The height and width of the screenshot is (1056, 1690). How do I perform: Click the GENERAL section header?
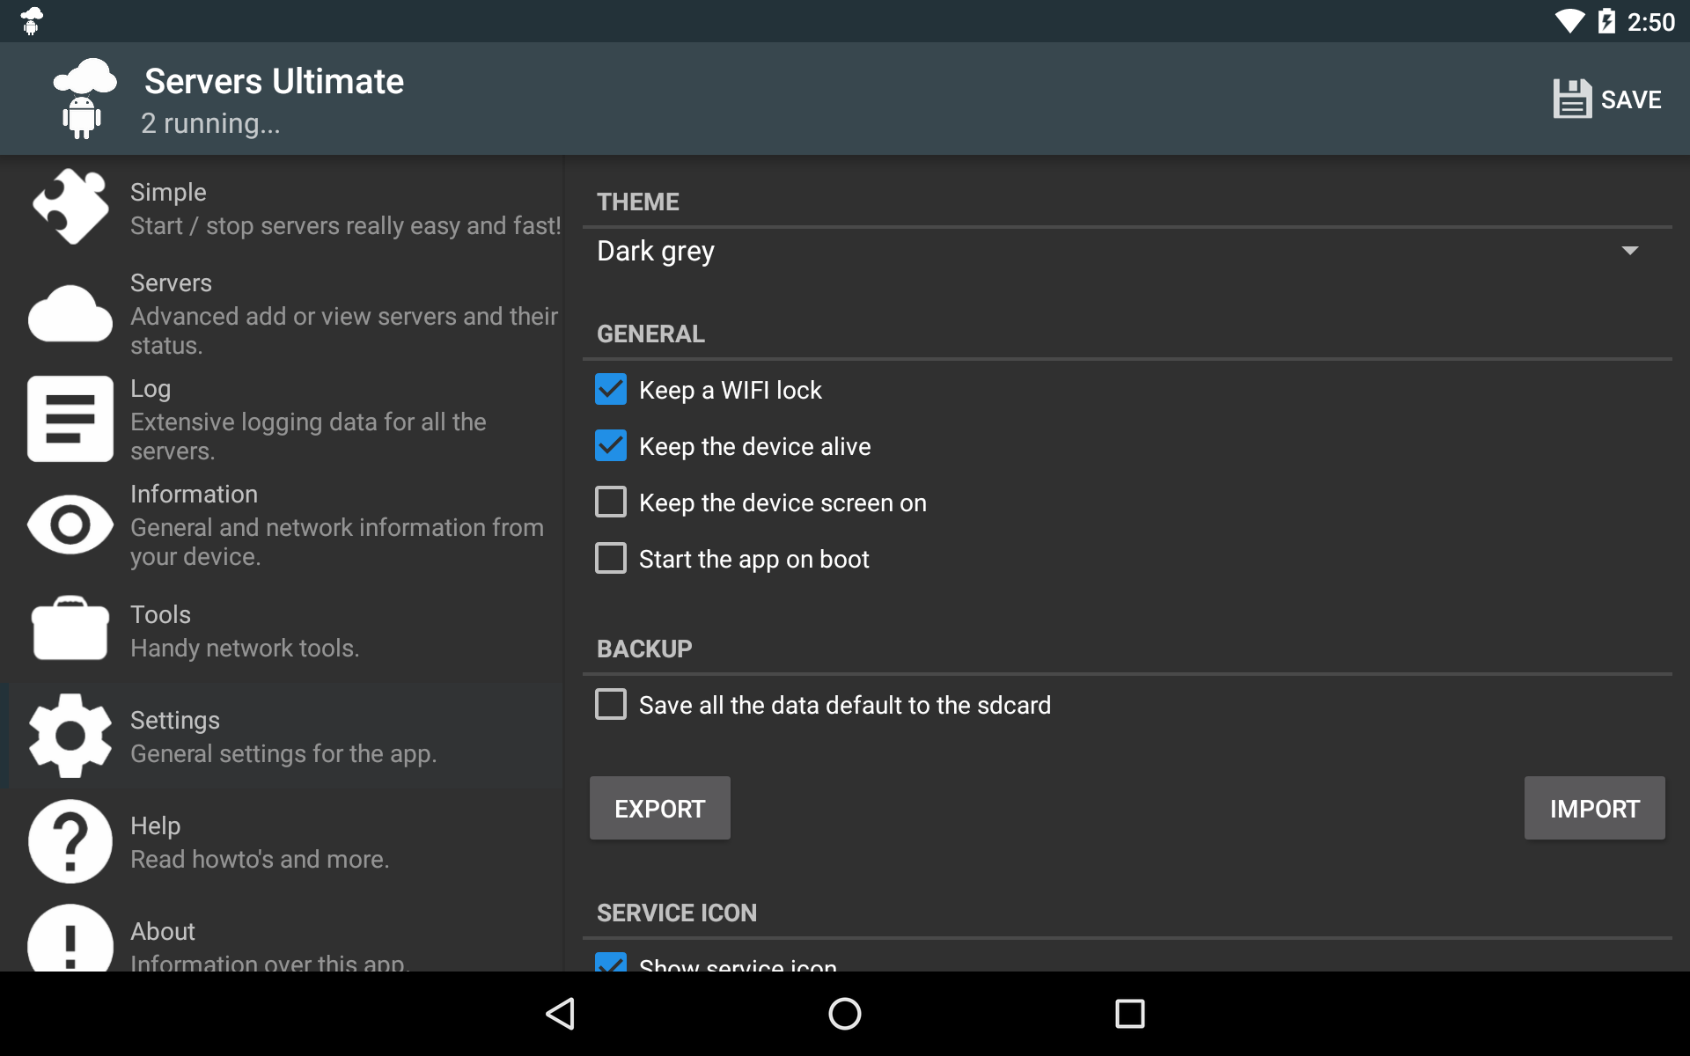coord(650,334)
